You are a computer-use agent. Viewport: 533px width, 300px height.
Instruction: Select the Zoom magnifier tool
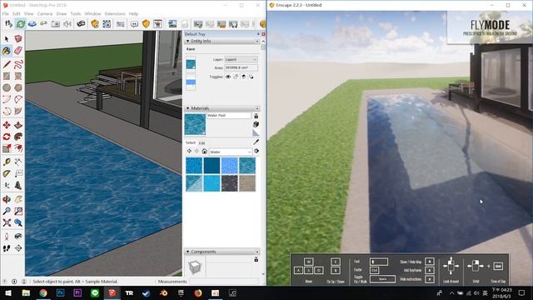click(7, 211)
